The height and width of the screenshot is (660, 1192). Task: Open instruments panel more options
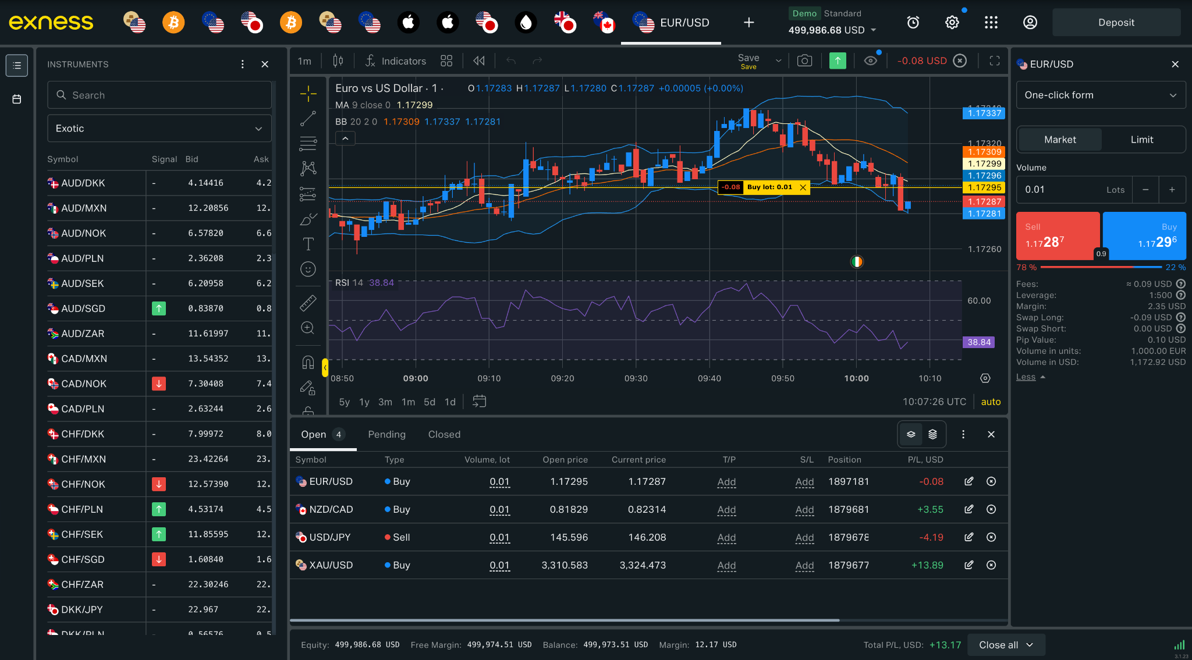243,64
